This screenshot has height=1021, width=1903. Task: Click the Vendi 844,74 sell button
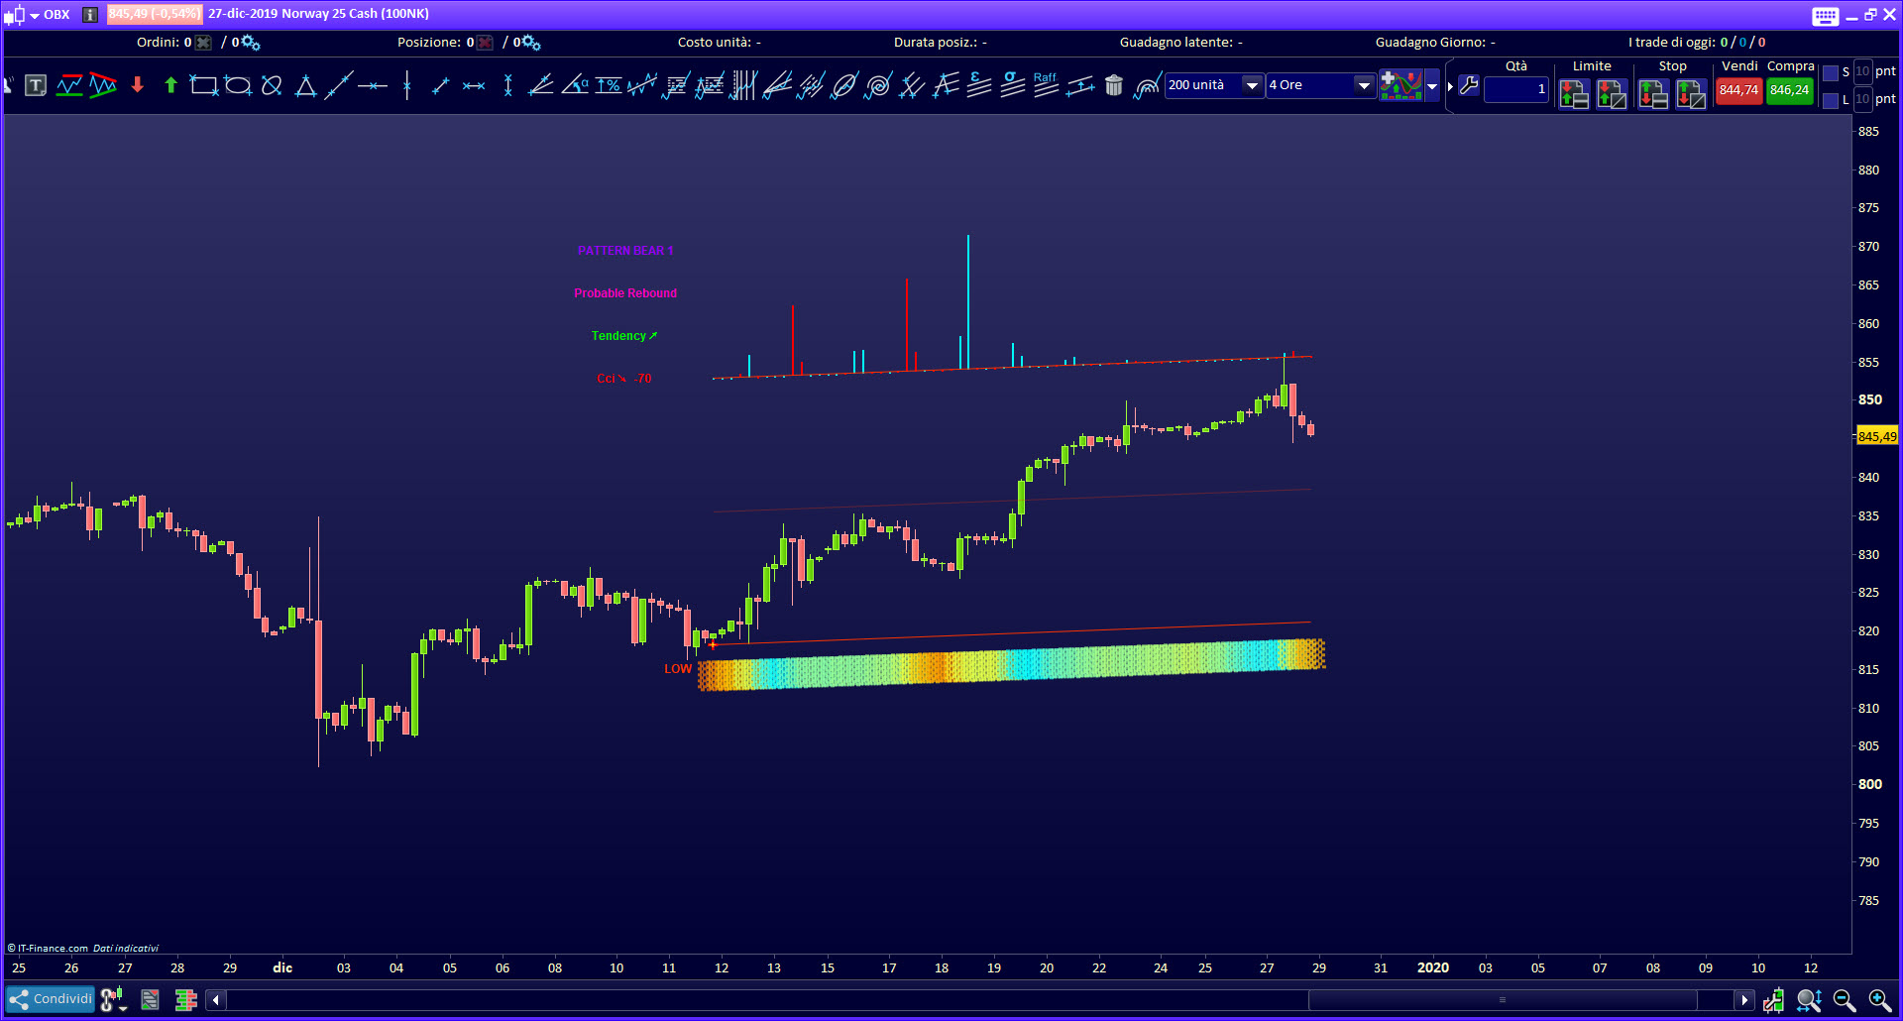point(1738,90)
